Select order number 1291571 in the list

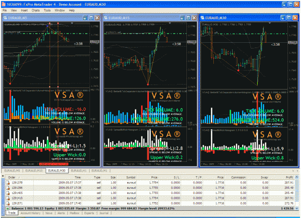click(x=17, y=203)
